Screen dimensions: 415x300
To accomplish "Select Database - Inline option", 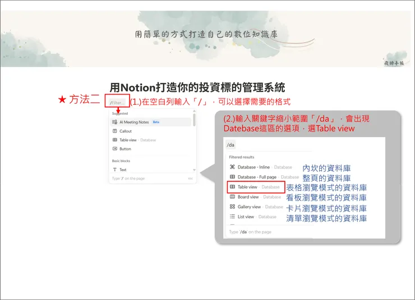I will [x=265, y=167].
